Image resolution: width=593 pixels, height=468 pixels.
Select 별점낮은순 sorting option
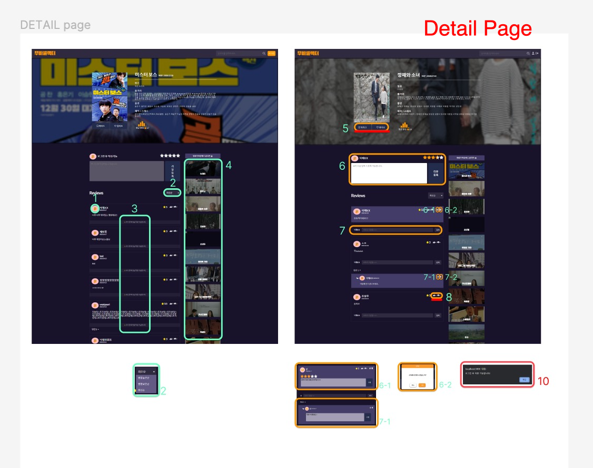point(145,384)
